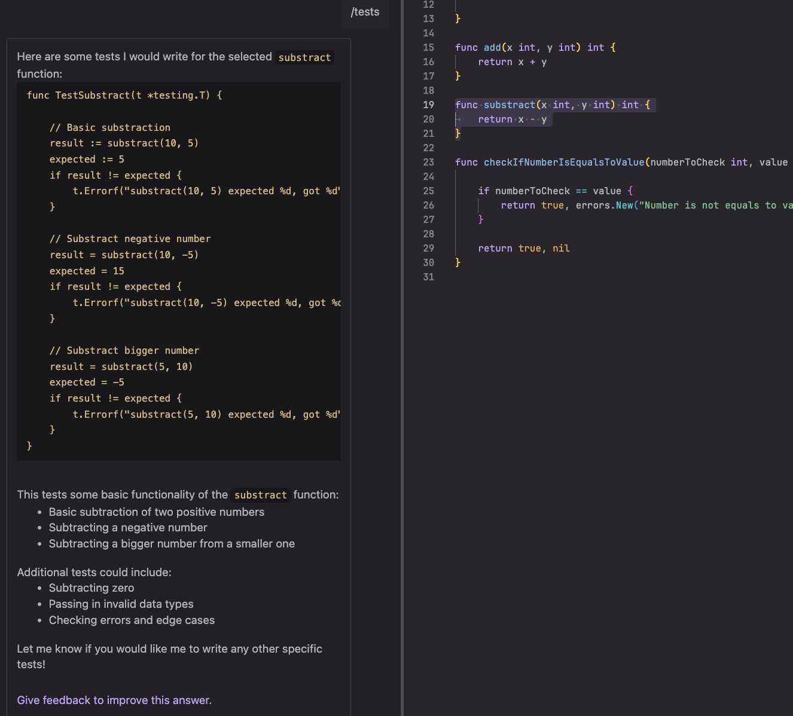Click the Give feedback to improve this answer link
This screenshot has width=793, height=716.
click(x=114, y=700)
